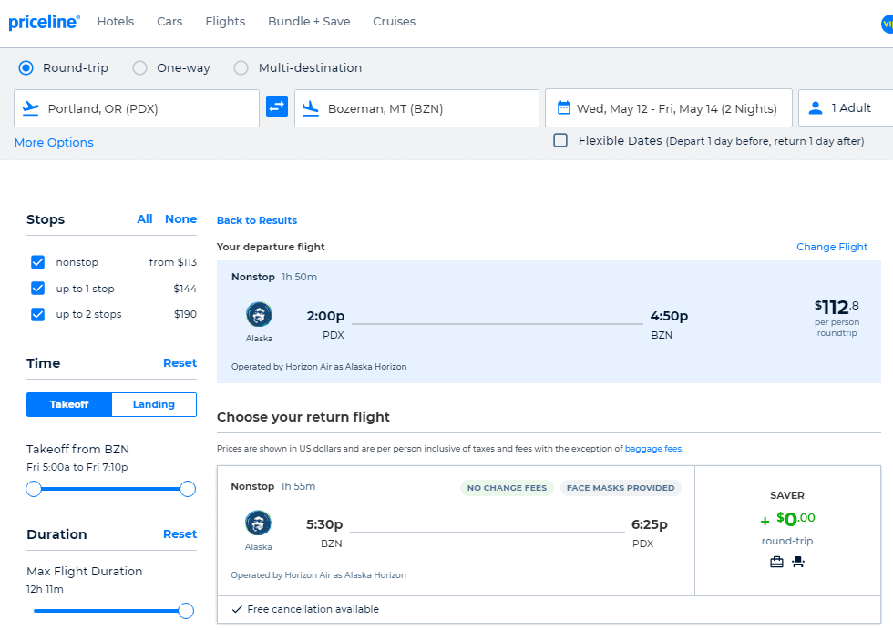This screenshot has height=630, width=893.
Task: Open the calendar icon in the dates field
Action: click(x=563, y=107)
